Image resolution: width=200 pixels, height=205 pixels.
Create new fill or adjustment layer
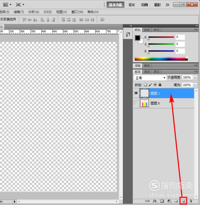pyautogui.click(x=169, y=201)
